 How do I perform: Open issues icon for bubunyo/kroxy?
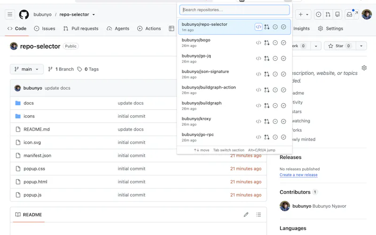[x=275, y=121]
